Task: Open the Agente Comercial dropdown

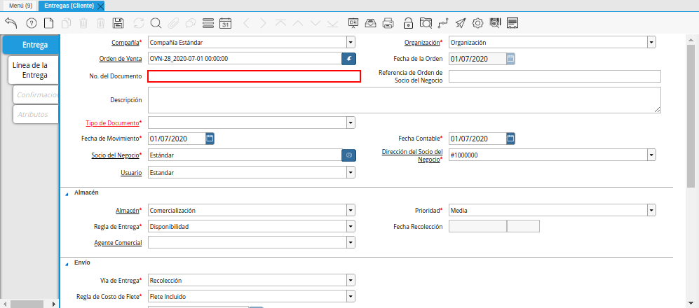Action: tap(351, 243)
